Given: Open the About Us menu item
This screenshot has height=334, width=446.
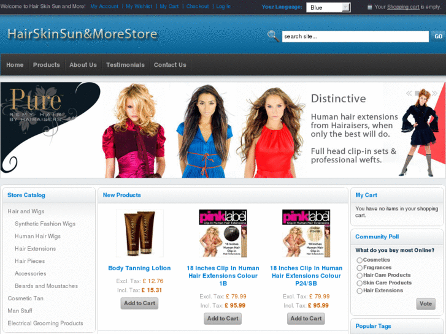Looking at the screenshot, I should coord(83,65).
